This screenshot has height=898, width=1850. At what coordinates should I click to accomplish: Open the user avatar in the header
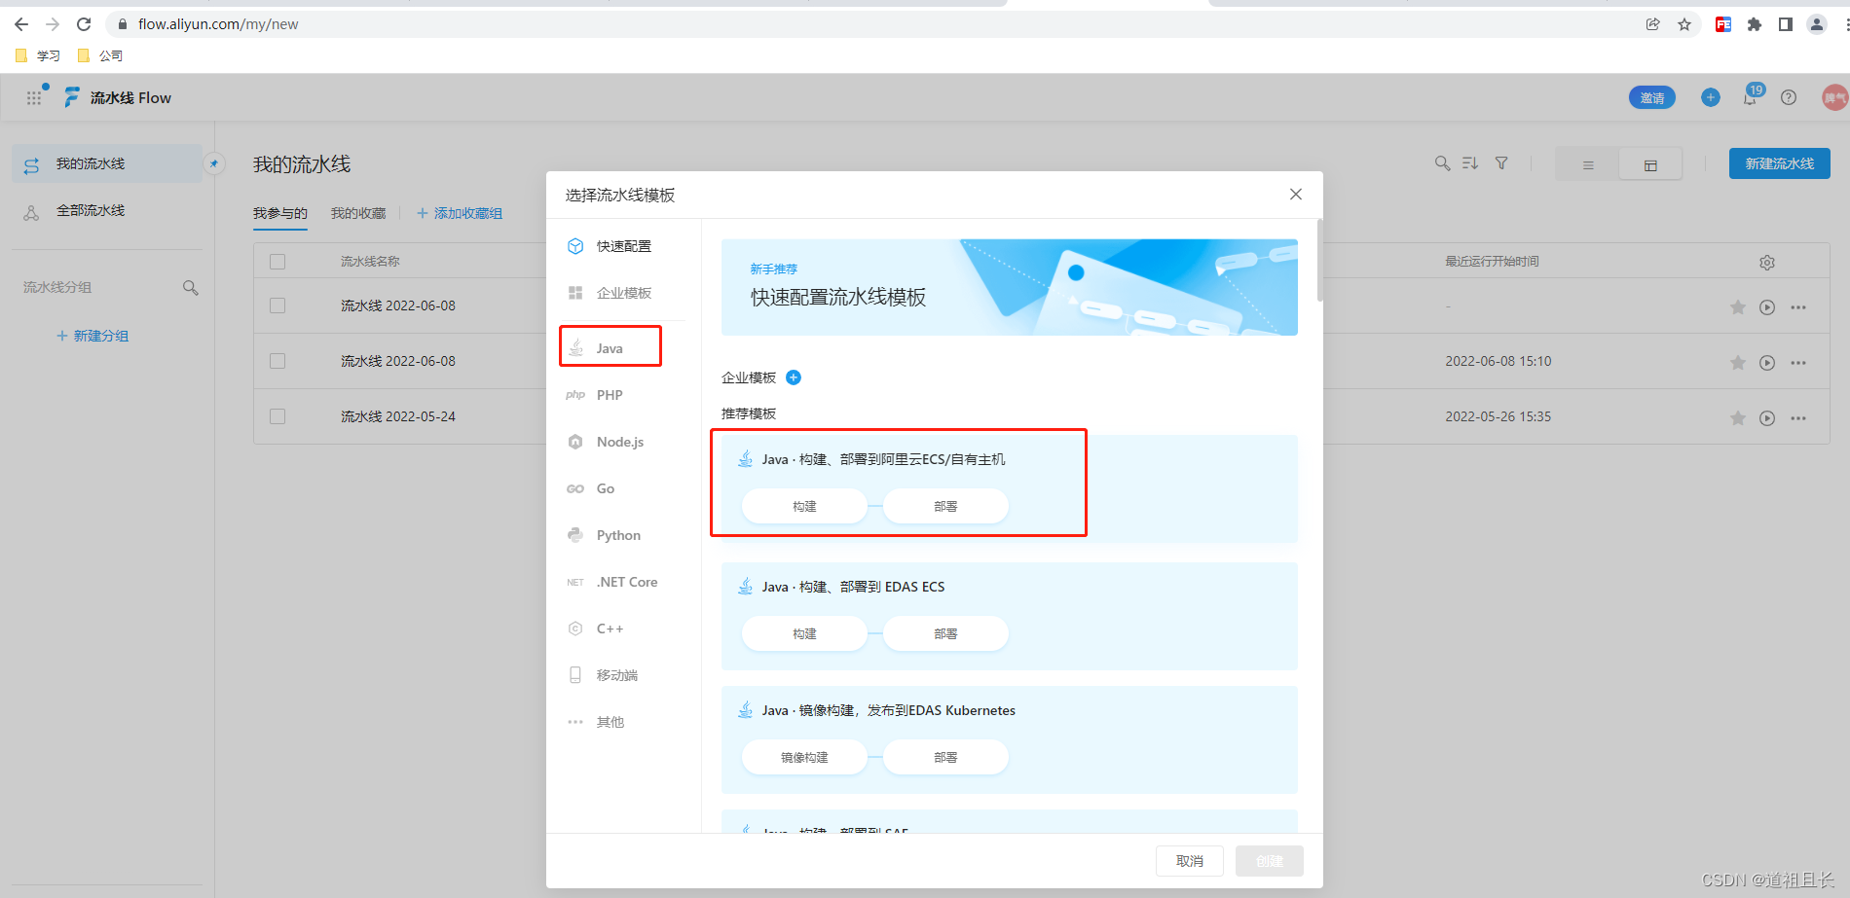coord(1834,97)
